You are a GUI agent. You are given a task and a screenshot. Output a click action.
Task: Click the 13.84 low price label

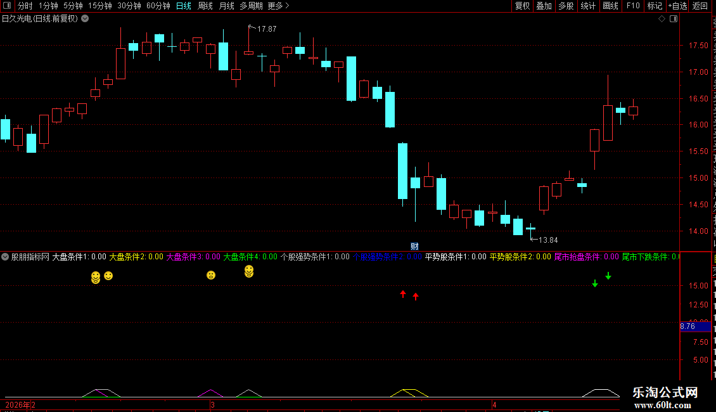pyautogui.click(x=548, y=240)
